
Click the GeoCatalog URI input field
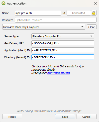pyautogui.click(x=63, y=43)
